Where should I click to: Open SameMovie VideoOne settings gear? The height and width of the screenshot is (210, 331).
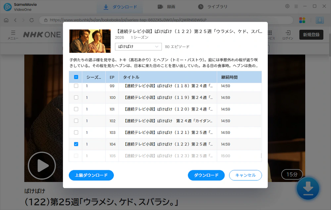click(287, 6)
